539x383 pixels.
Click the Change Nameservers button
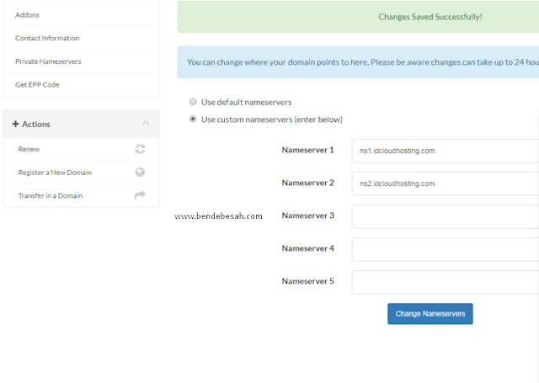[x=430, y=314]
